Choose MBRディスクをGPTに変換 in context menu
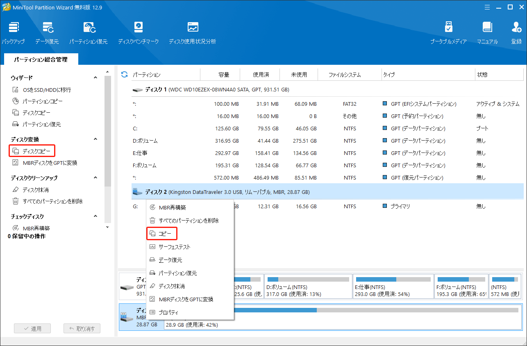Viewport: 527px width, 346px height. point(190,299)
